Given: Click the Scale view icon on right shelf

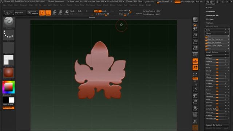Looking at the screenshot, I should click(195, 102).
